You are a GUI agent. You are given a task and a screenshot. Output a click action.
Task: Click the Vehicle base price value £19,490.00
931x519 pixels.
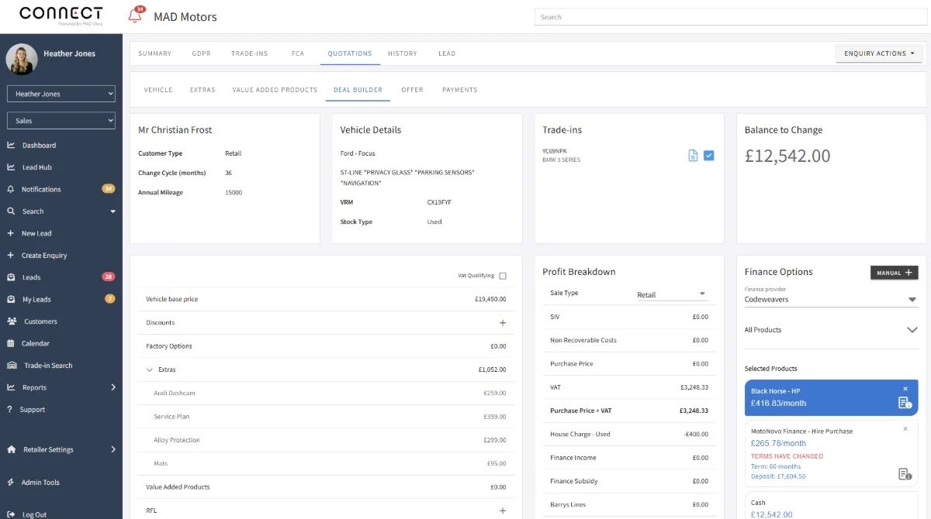pyautogui.click(x=490, y=299)
